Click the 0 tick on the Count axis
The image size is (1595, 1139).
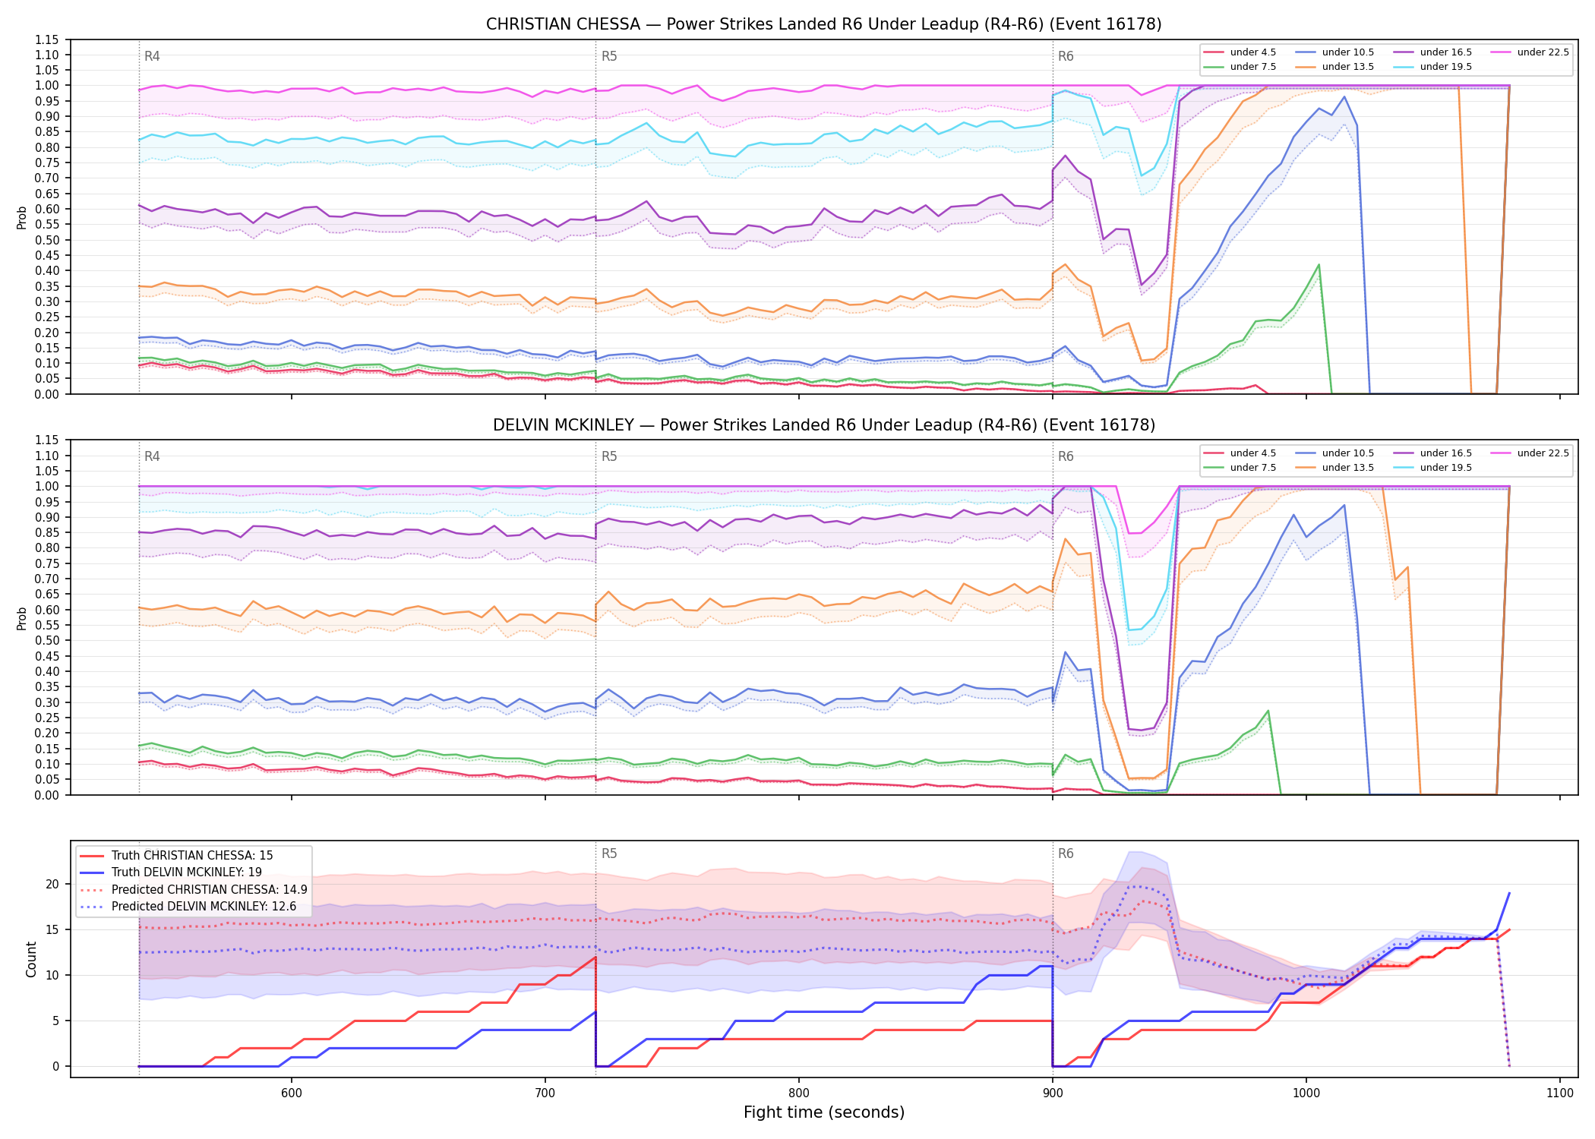55,1066
